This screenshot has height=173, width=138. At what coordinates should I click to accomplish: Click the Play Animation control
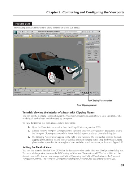pyautogui.click(x=86, y=92)
